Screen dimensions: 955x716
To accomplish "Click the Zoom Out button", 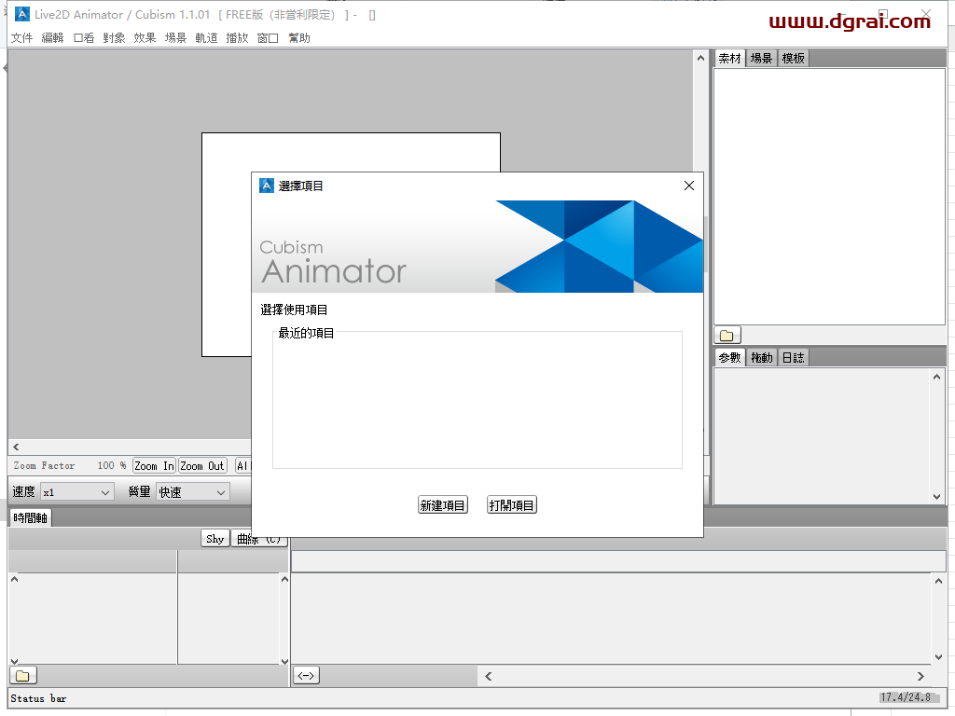I will coord(202,466).
